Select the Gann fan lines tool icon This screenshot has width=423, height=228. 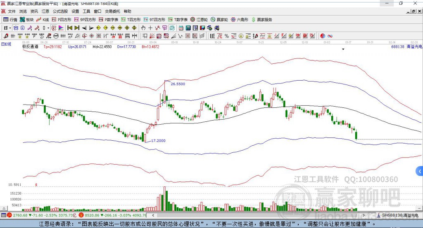(152, 36)
